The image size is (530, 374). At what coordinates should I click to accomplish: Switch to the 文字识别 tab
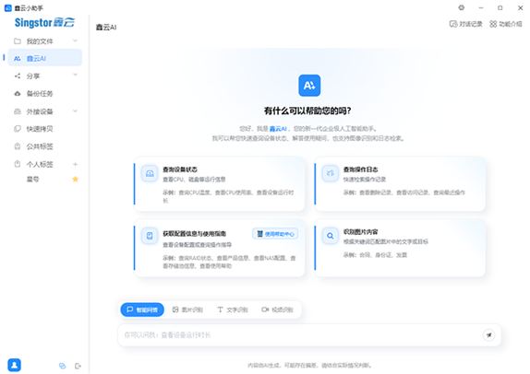pyautogui.click(x=233, y=310)
